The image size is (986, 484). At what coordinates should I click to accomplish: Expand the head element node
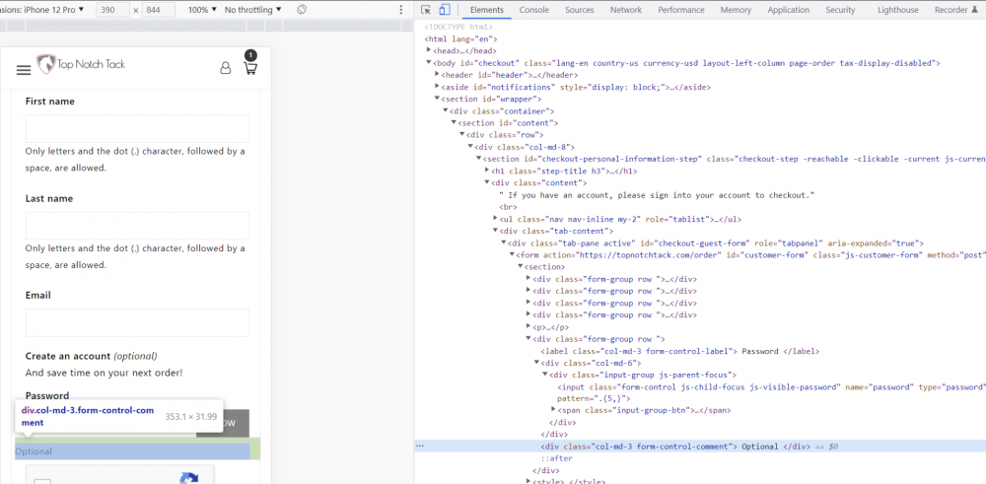430,50
